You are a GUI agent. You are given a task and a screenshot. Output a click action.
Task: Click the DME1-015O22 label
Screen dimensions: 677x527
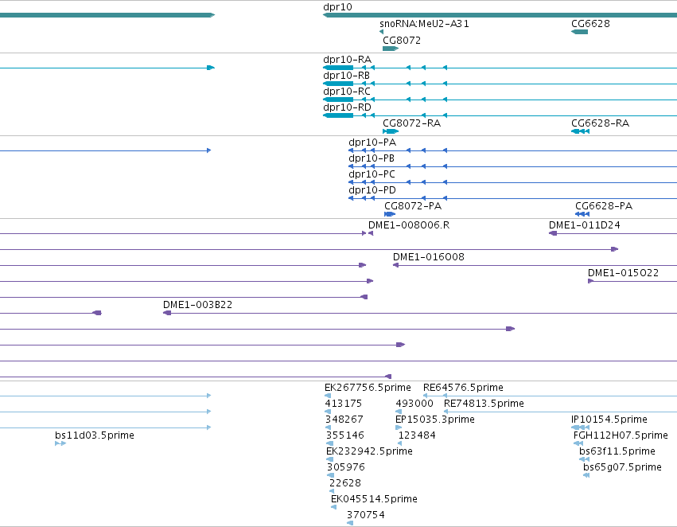[623, 273]
